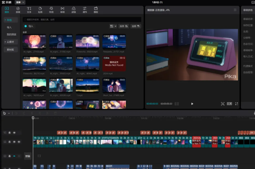This screenshot has height=169, width=255.
Task: Open the selection tool dropdown arrow
Action: click(9, 113)
